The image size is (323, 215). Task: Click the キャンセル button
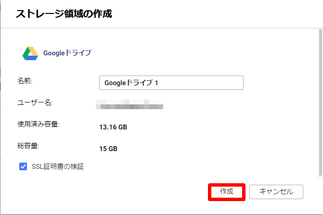[x=276, y=192]
